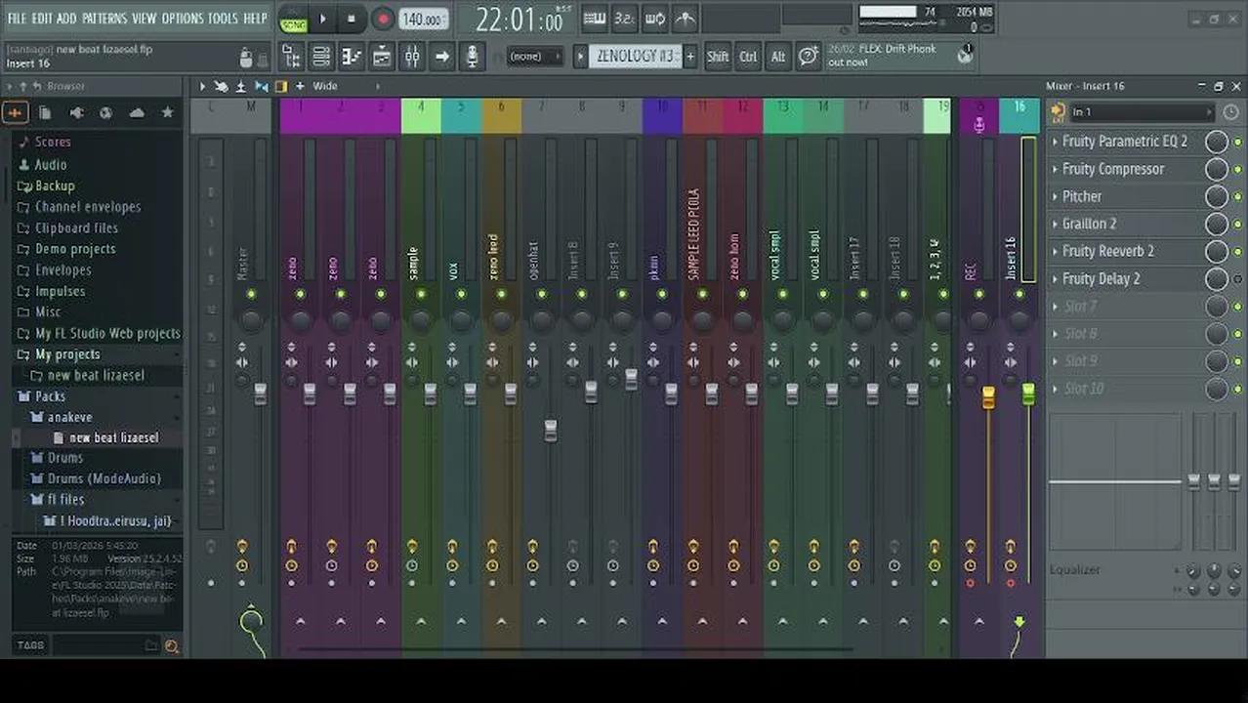Viewport: 1248px width, 703px height.
Task: Click the REC track yellow fader
Action: coord(988,397)
